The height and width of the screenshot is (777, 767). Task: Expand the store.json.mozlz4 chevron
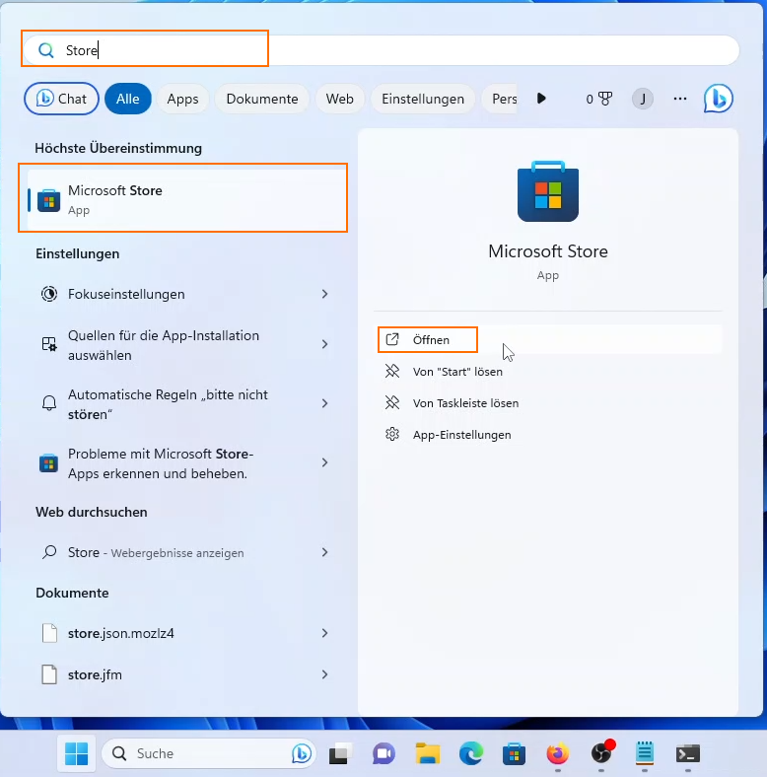pos(324,633)
